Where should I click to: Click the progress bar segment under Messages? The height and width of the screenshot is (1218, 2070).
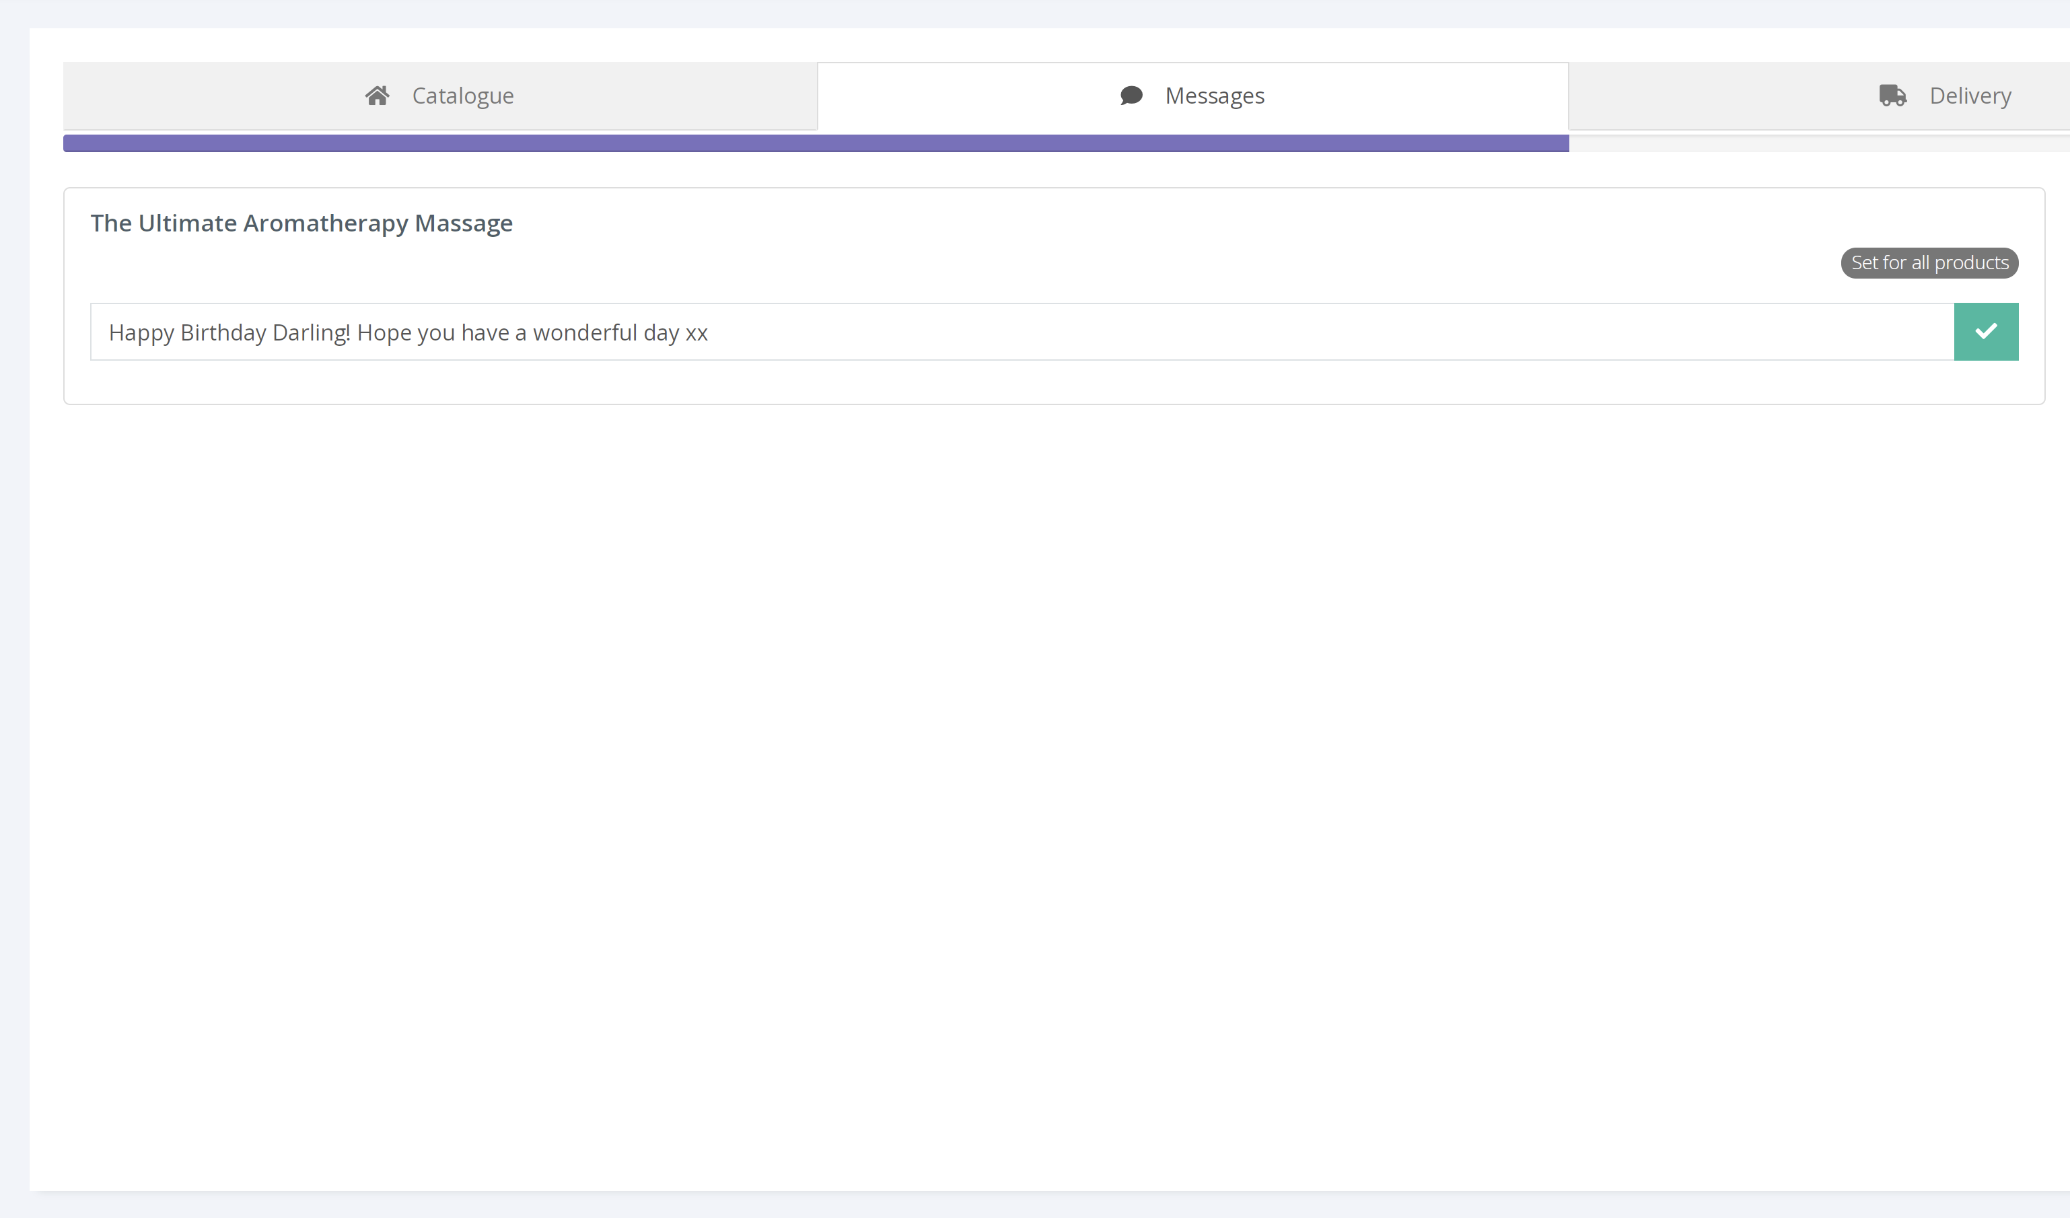(x=1192, y=144)
